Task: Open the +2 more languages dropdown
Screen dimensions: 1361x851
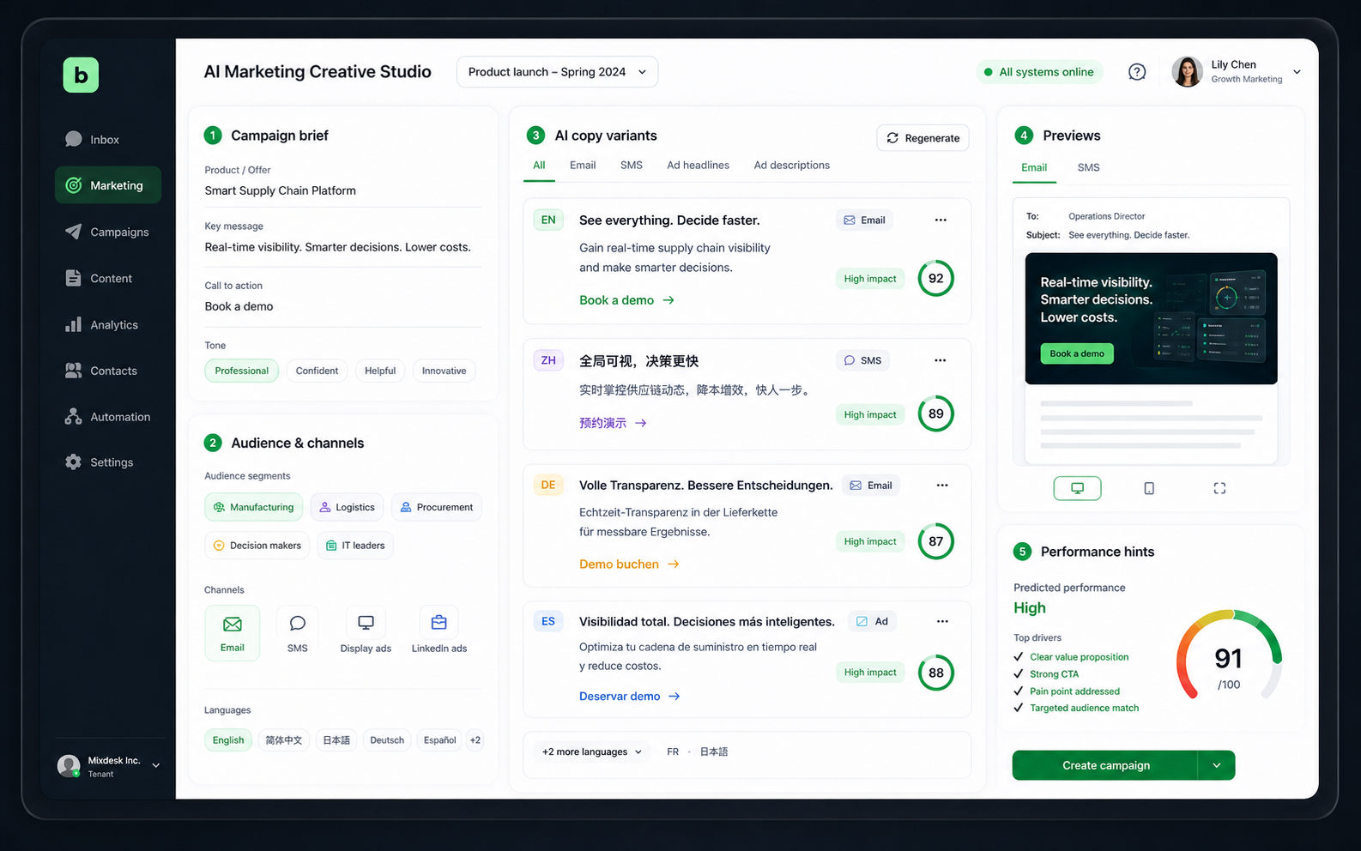Action: coord(592,751)
